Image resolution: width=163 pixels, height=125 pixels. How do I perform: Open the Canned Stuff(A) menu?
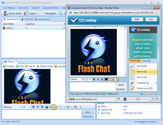pyautogui.click(x=50, y=8)
